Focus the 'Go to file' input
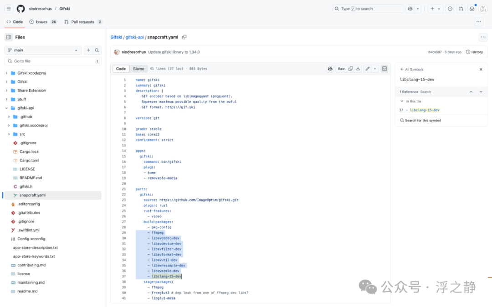Viewport: 492px width, 307px height. pos(53,61)
